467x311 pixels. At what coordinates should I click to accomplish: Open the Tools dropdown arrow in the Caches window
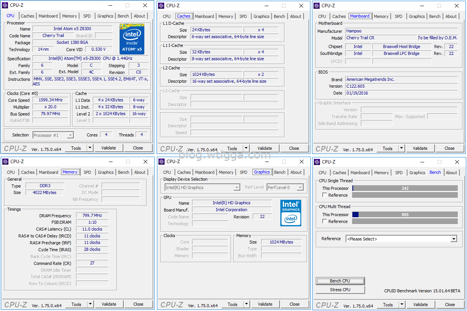(246, 148)
